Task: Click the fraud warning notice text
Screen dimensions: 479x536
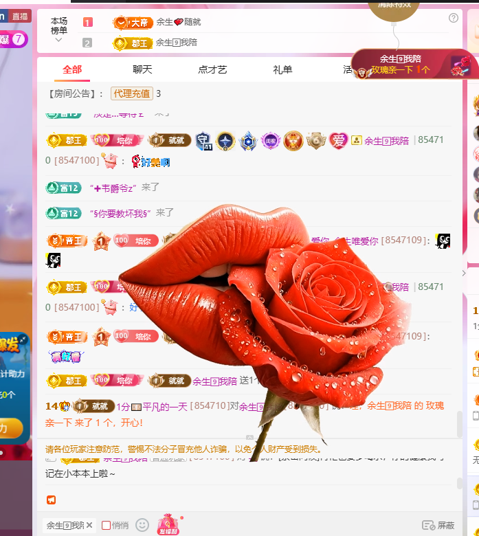Action: pyautogui.click(x=183, y=449)
